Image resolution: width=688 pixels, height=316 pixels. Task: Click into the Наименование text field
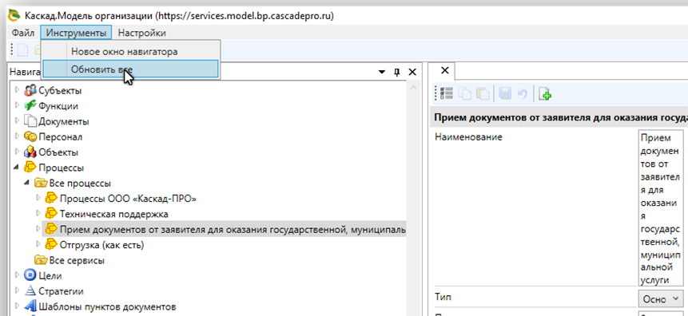tap(662, 208)
